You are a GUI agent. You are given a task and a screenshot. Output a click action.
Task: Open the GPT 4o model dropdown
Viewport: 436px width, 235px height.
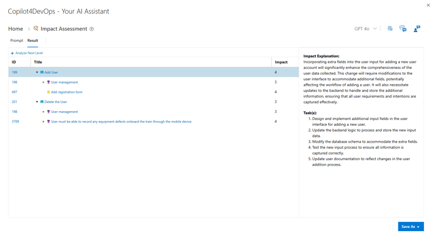point(365,29)
